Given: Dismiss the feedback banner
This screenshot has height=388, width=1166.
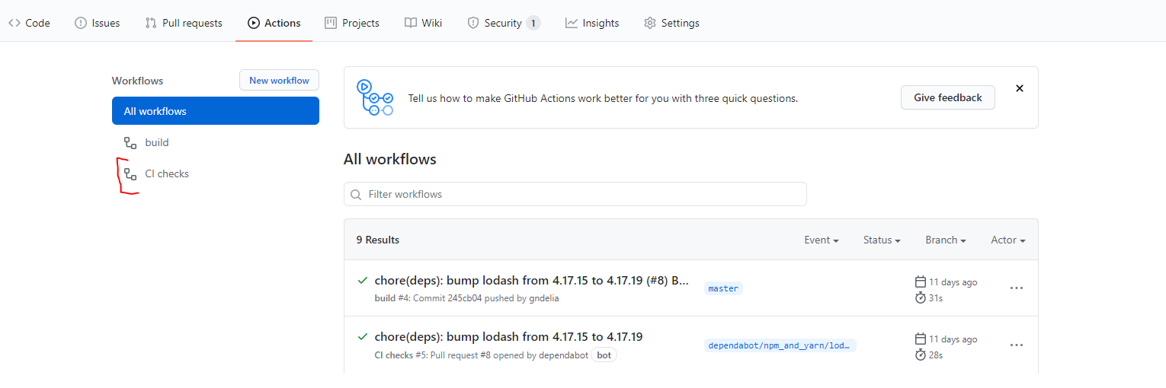Looking at the screenshot, I should 1020,88.
